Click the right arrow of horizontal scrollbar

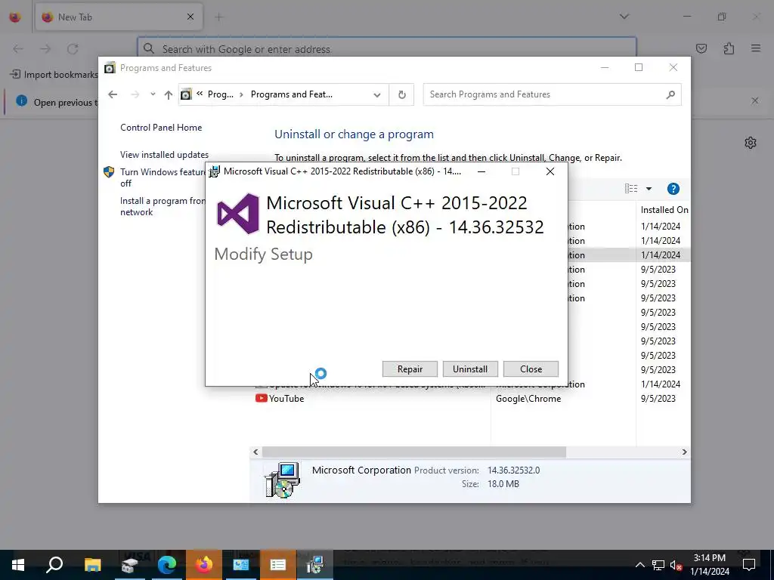pos(684,452)
